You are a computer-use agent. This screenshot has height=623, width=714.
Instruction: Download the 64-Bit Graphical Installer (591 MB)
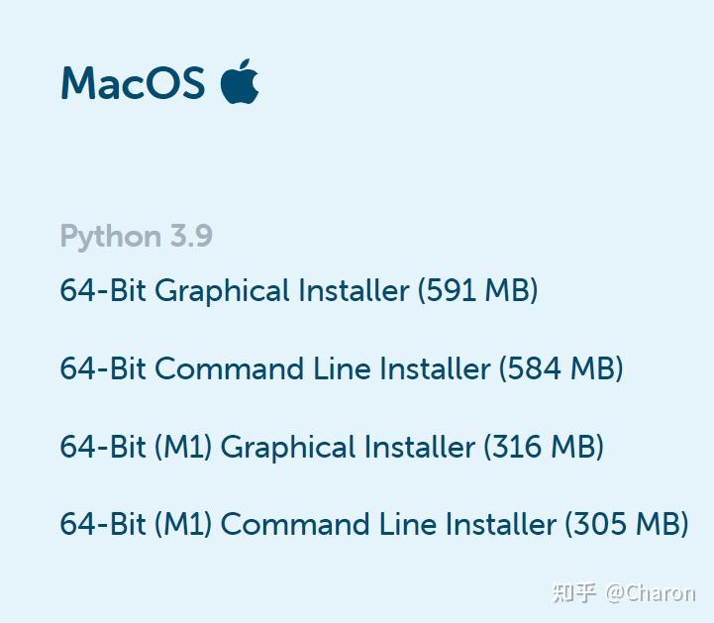tap(299, 290)
